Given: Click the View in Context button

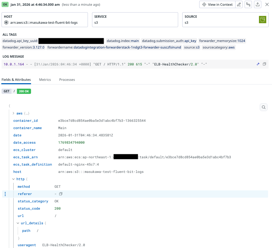Looking at the screenshot, I should pyautogui.click(x=217, y=4).
